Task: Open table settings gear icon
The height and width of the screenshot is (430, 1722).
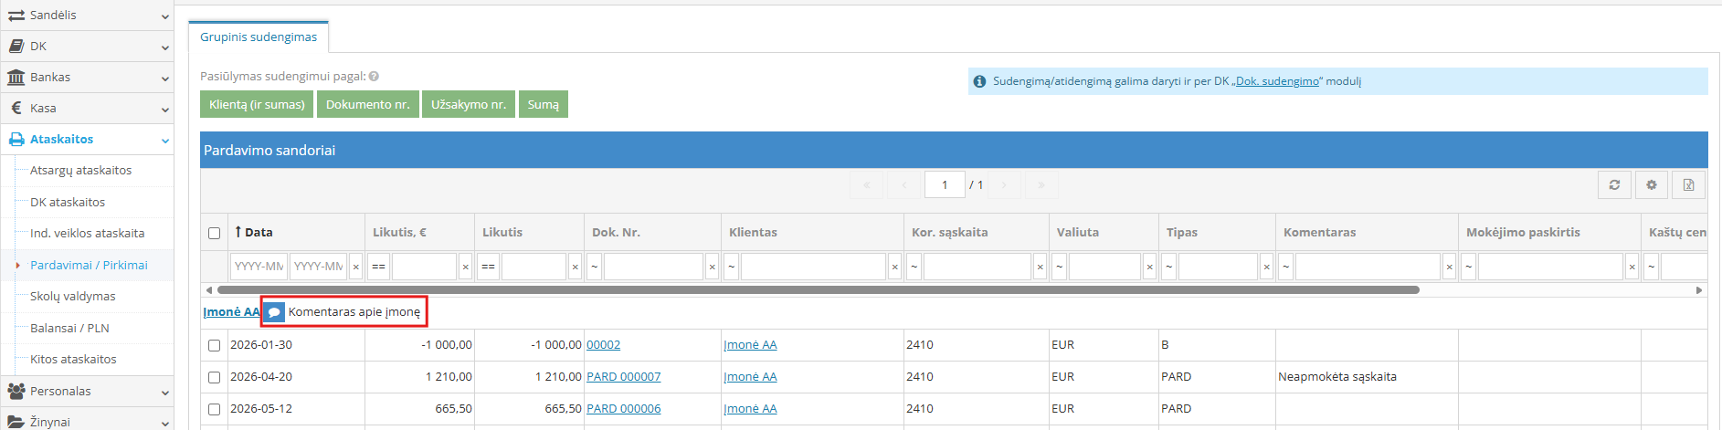Action: click(1651, 184)
